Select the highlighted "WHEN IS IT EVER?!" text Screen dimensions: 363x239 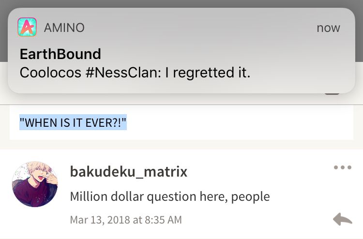tap(73, 122)
